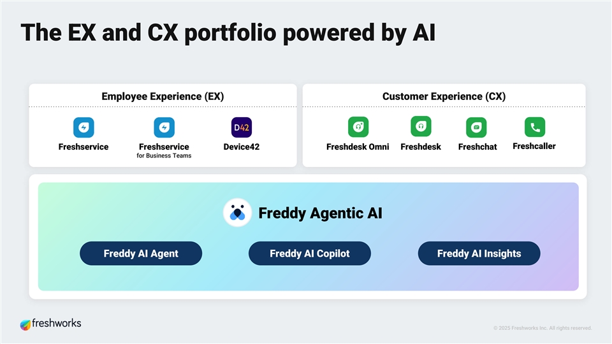Select the Customer Experience (CX) header
Screen dimensions: 612x344
444,96
